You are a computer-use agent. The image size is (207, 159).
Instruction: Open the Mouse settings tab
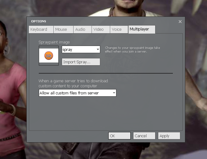click(63, 30)
